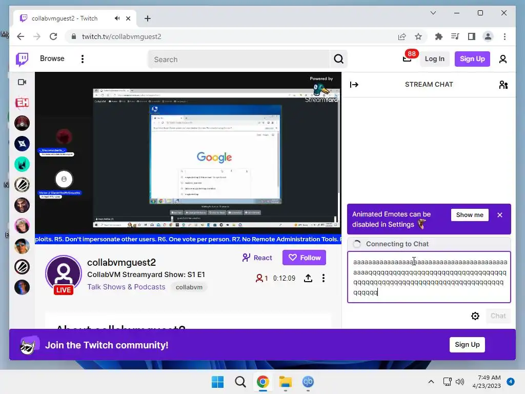The width and height of the screenshot is (525, 394).
Task: Open the volume control in tray
Action: coord(460,382)
